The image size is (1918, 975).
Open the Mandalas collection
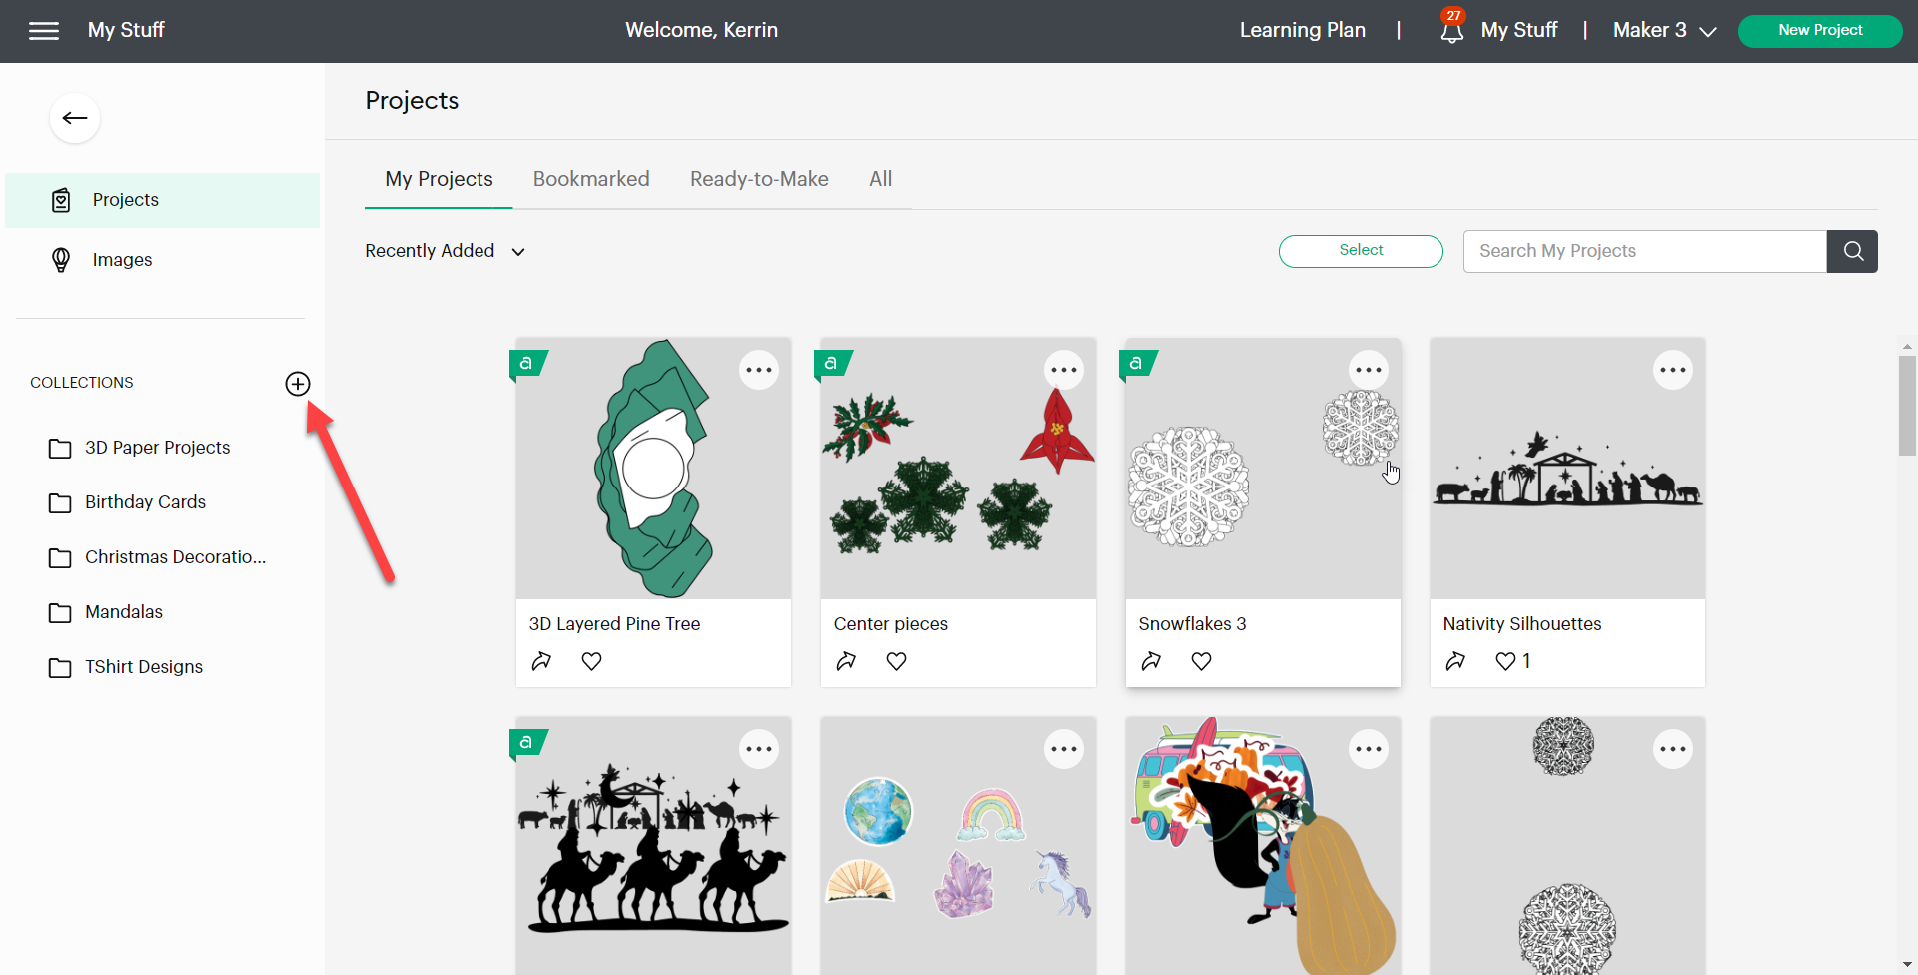tap(105, 612)
